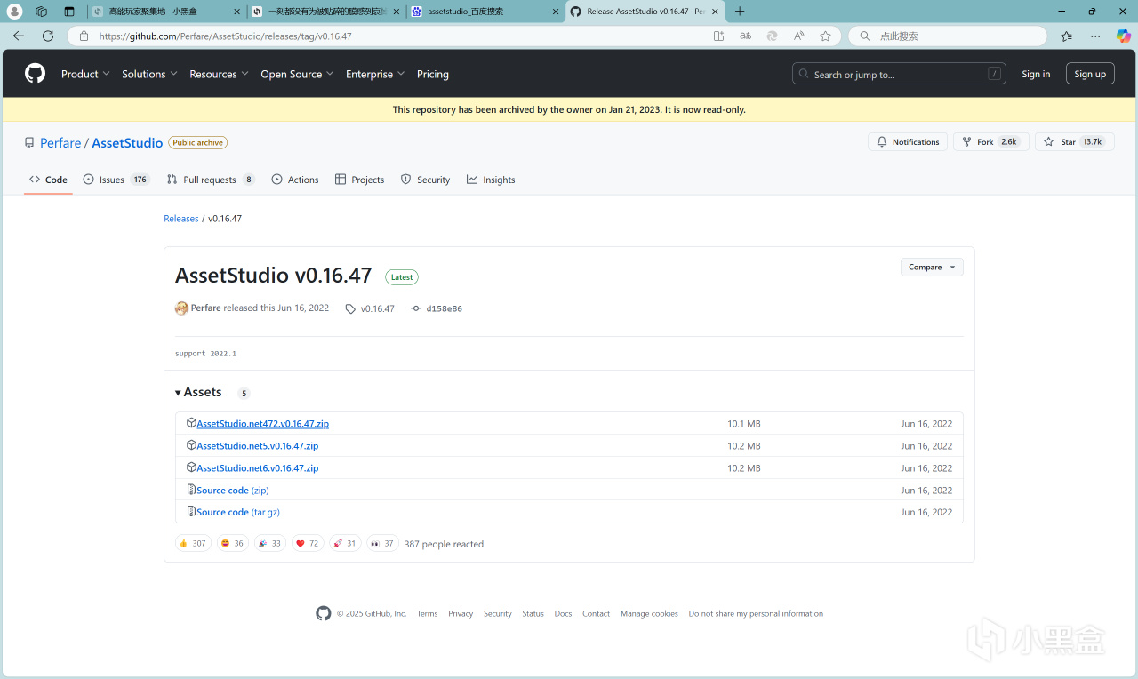Open the Resources dropdown menu
This screenshot has height=679, width=1138.
tap(219, 74)
